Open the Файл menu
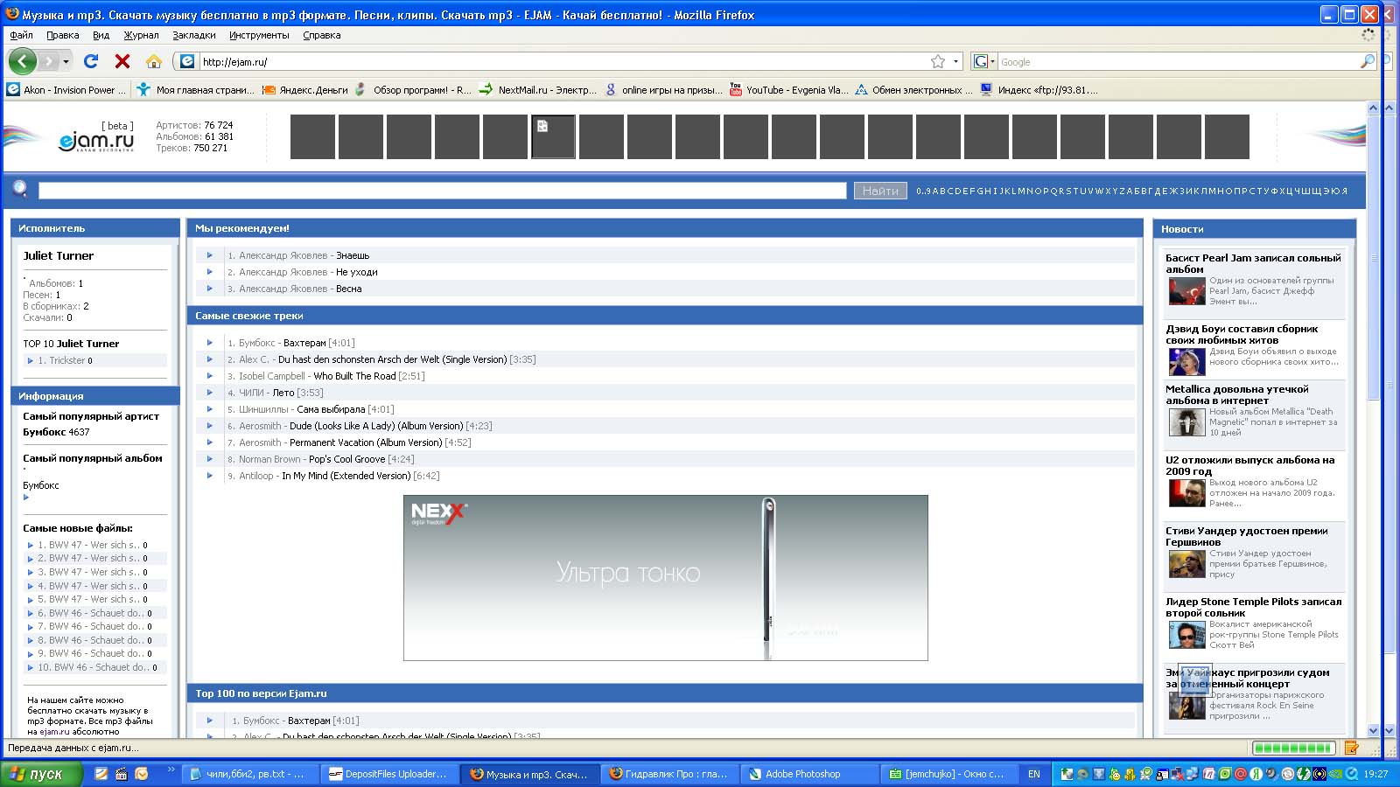The width and height of the screenshot is (1400, 787). pos(22,35)
